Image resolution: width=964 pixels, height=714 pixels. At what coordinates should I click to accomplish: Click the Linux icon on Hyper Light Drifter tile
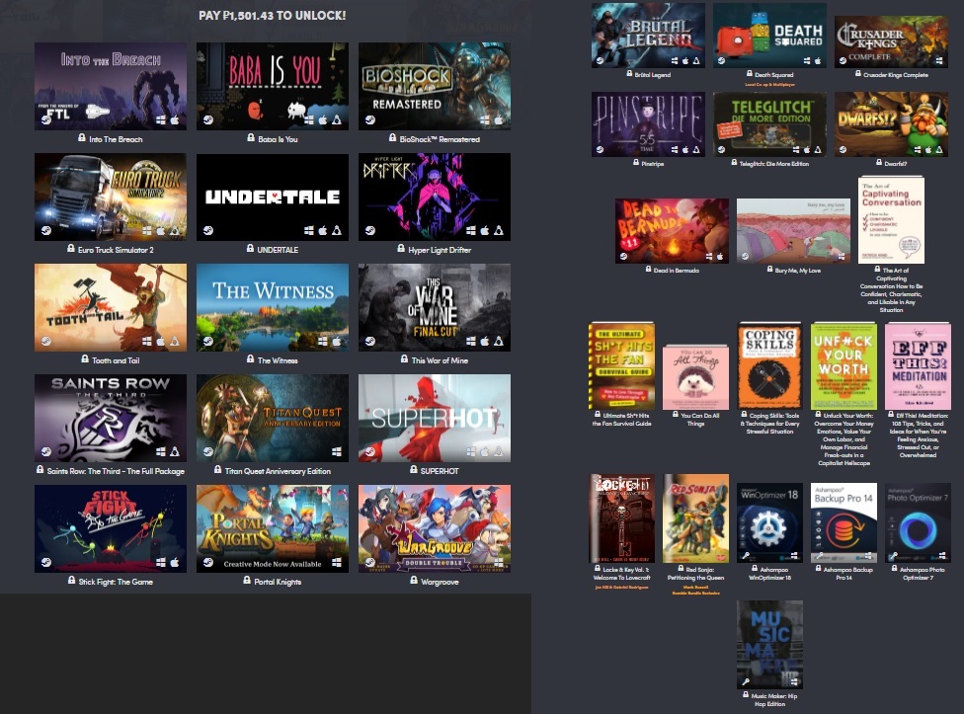click(x=499, y=230)
